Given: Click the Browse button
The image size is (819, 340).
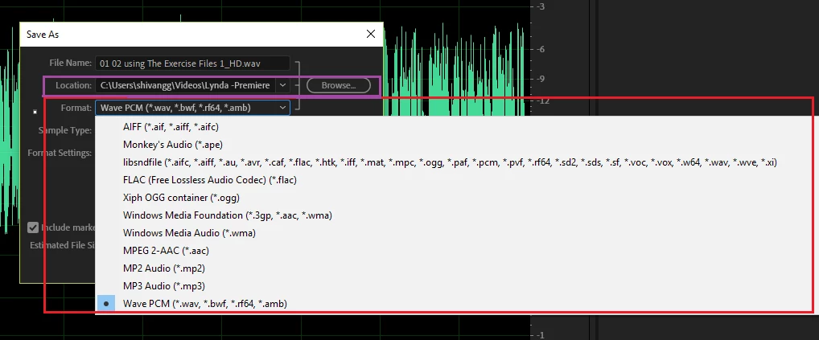Looking at the screenshot, I should 339,85.
